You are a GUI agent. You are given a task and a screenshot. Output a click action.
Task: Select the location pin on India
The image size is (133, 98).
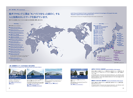43,42
